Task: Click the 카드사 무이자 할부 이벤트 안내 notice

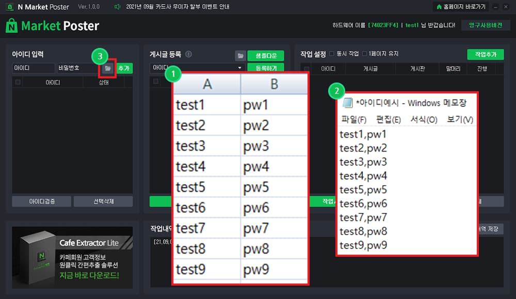Action: [178, 7]
